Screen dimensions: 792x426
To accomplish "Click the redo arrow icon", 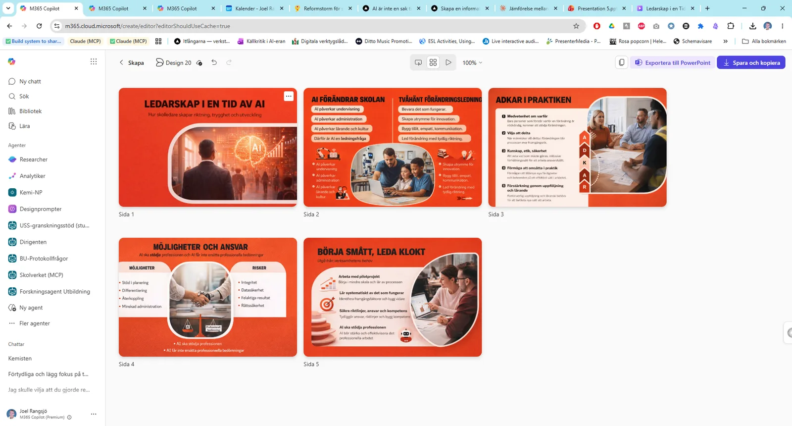I will 229,62.
